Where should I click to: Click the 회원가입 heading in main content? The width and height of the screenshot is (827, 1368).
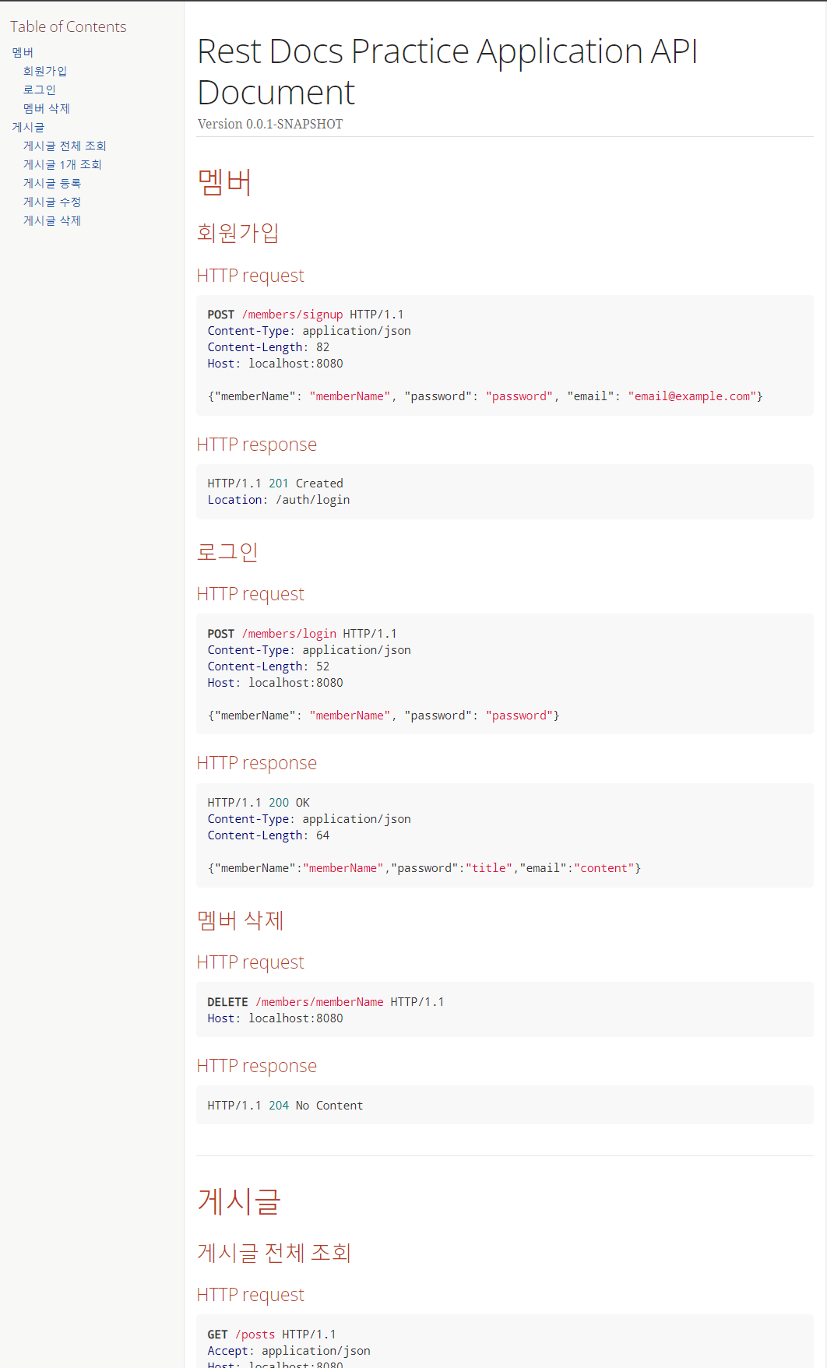(x=238, y=233)
